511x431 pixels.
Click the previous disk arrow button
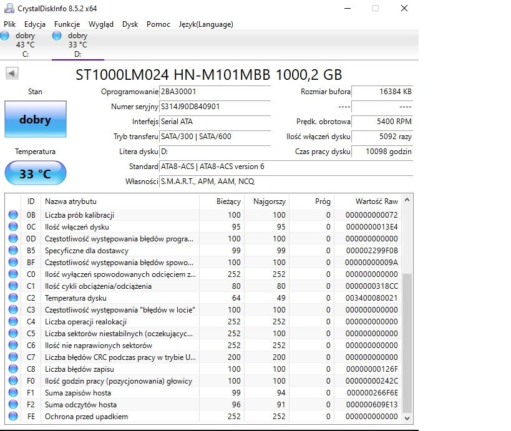click(12, 74)
